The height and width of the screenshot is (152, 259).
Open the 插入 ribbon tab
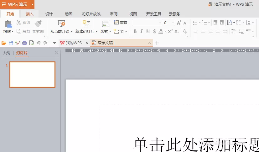click(29, 14)
